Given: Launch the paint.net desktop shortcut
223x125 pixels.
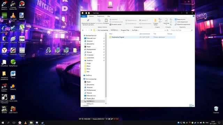Looking at the screenshot, I should 22,16.
